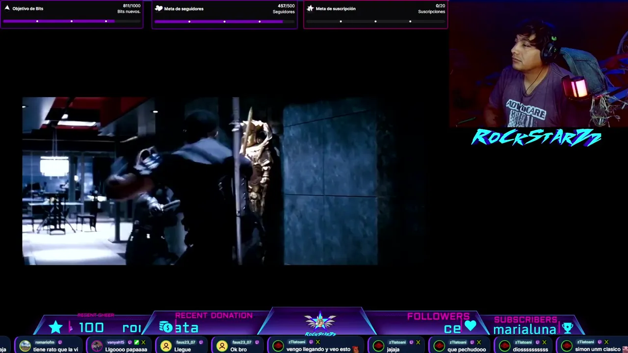This screenshot has width=628, height=353.
Task: Click the RockStar77 neon name banner
Action: 536,138
